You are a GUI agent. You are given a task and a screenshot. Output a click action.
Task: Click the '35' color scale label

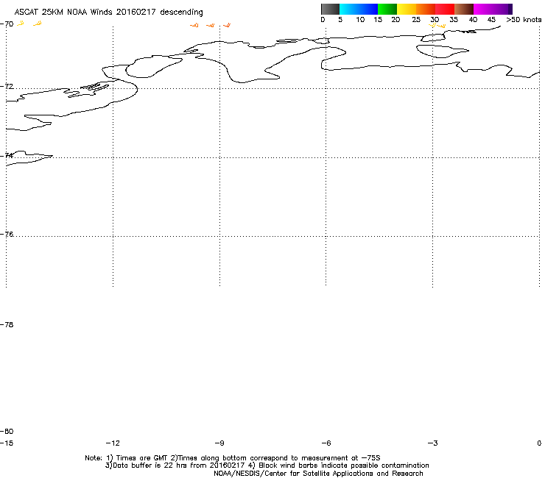coord(454,20)
